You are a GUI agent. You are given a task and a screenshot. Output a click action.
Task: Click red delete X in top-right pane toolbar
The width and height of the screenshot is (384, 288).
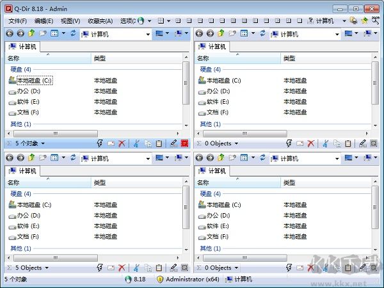311,143
